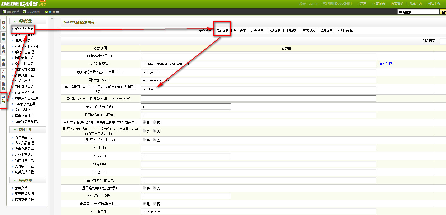The height and width of the screenshot is (215, 446).
Task: Choose the blue theme color swatch
Action: point(50,12)
